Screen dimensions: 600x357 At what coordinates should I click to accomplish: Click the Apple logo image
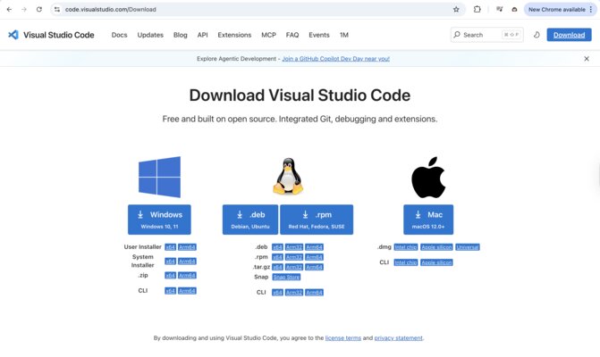pyautogui.click(x=428, y=178)
